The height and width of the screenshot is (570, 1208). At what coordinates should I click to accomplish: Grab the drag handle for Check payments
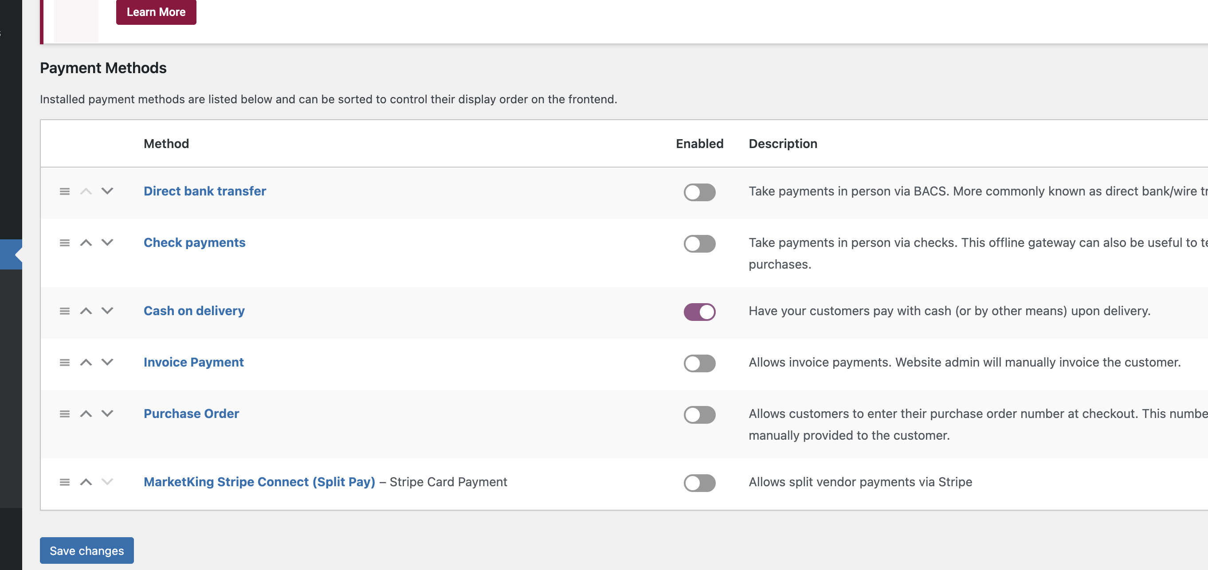(x=65, y=243)
